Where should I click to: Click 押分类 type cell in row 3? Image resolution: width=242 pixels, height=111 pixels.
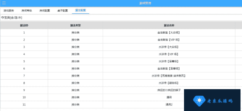coord(75,47)
